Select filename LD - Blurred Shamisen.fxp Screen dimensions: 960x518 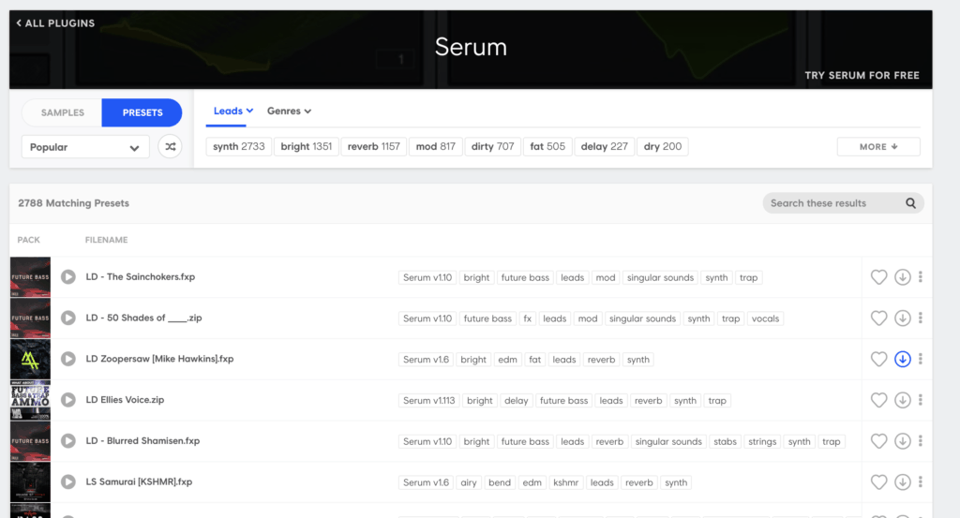tap(142, 441)
